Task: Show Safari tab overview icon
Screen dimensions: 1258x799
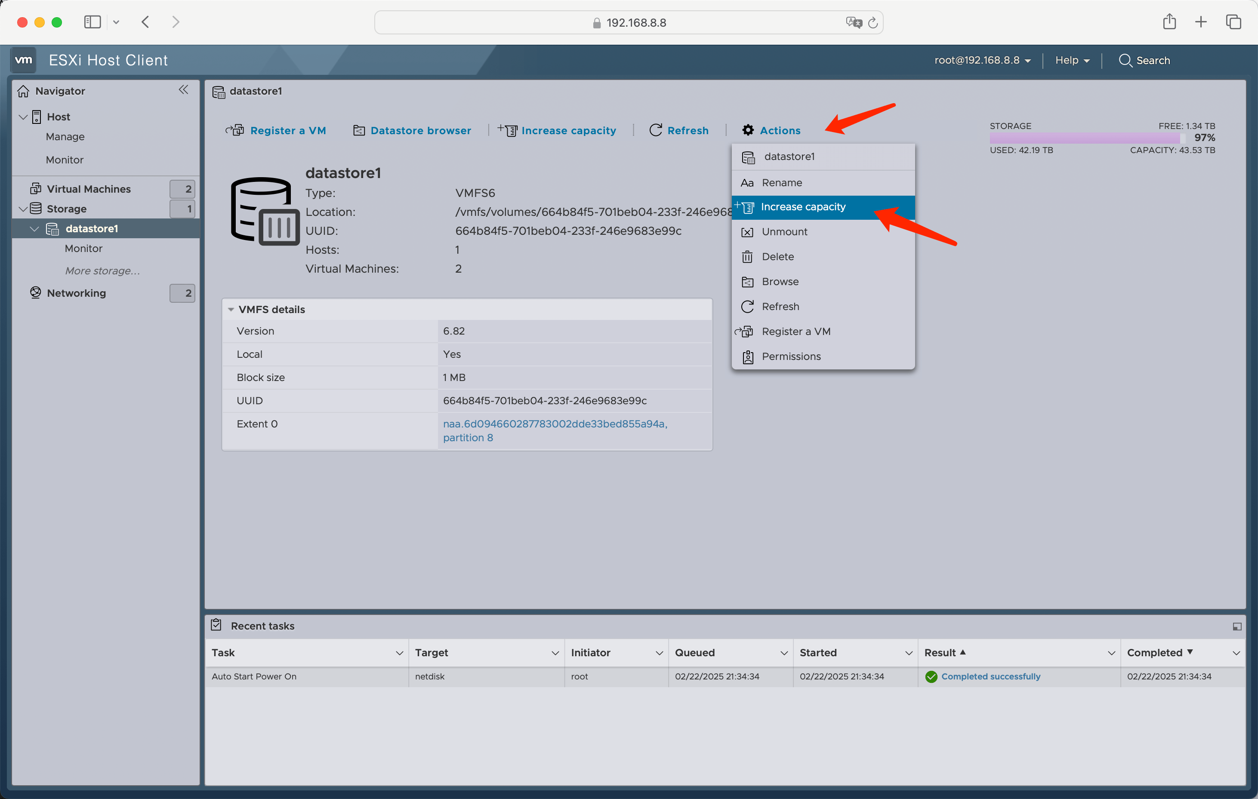Action: pyautogui.click(x=1233, y=22)
